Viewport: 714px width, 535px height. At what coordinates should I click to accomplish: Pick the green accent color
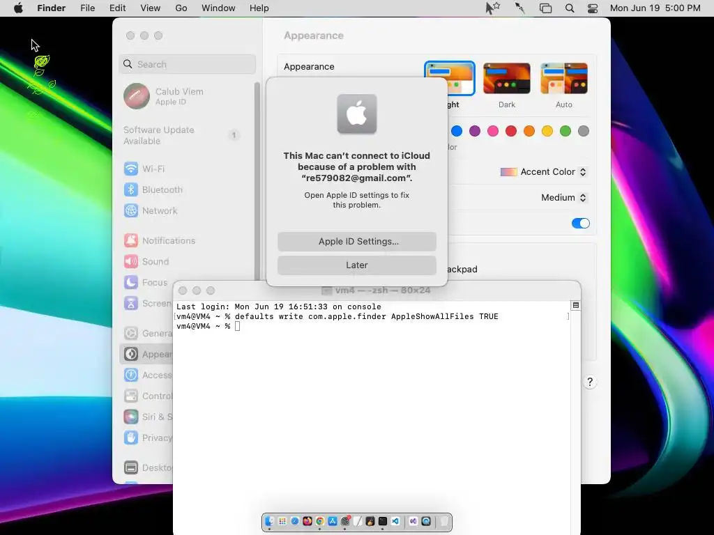coord(565,132)
